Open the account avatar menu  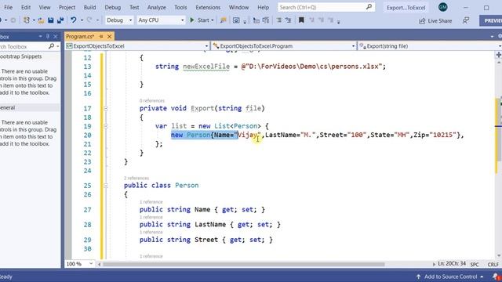[x=442, y=7]
